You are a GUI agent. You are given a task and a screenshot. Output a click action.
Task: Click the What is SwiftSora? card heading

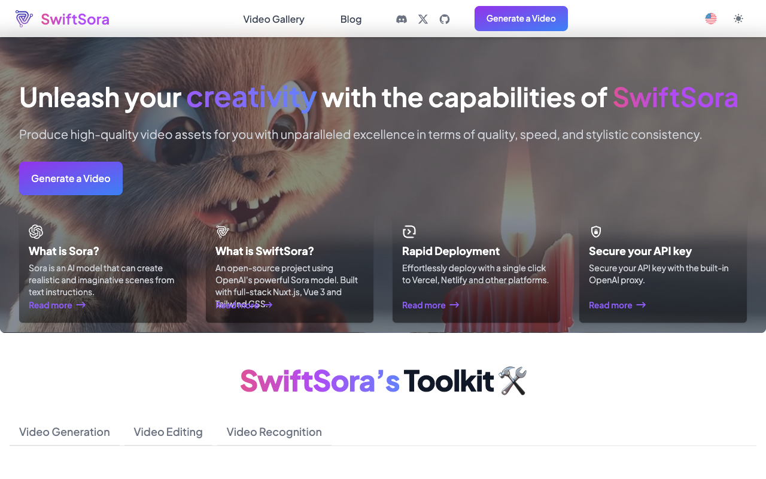[x=265, y=251]
